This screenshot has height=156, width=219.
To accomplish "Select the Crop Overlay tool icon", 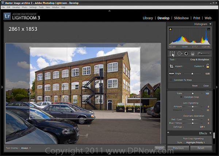I will coord(172,54).
